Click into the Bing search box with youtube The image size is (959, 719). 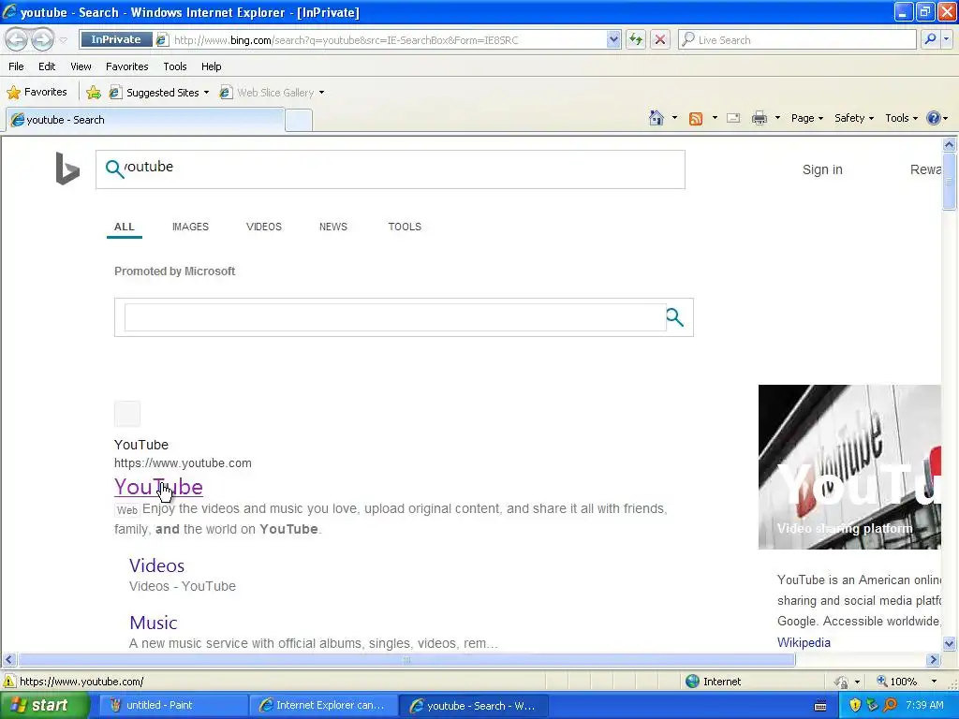[x=391, y=169]
